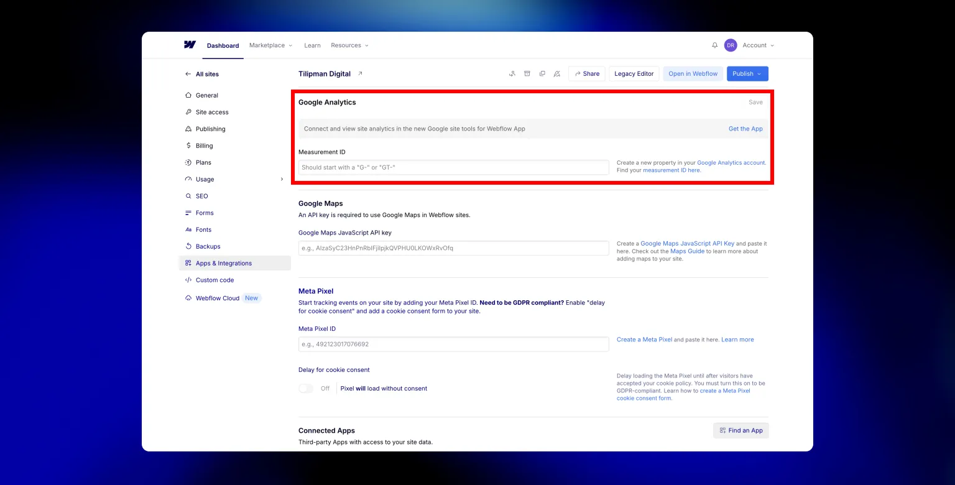Focus the Meta Pixel ID field

tap(454, 344)
